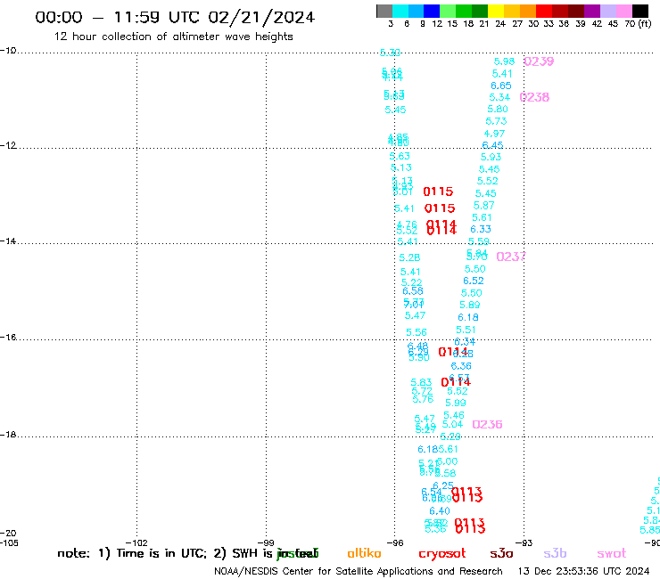The image size is (660, 579).
Task: Click the wave height value '6.36'
Action: (461, 366)
